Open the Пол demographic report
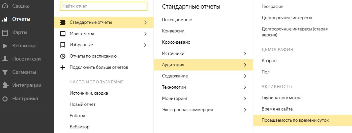Screen dimensions: 352x133 266,72
